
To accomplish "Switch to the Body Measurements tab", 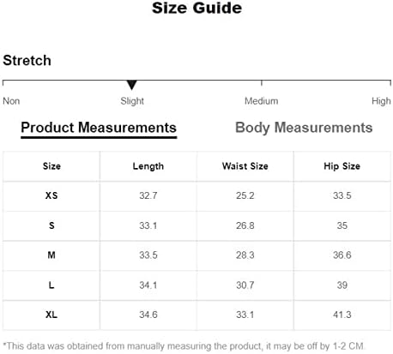I will (x=304, y=128).
